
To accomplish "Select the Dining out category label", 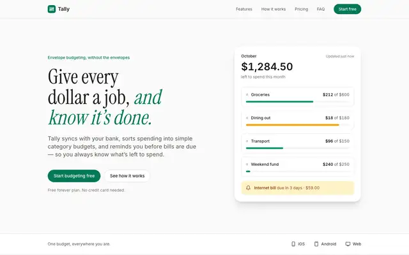I will click(261, 118).
